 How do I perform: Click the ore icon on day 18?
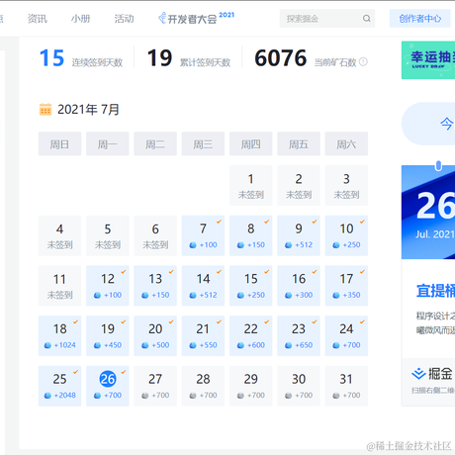pos(47,345)
